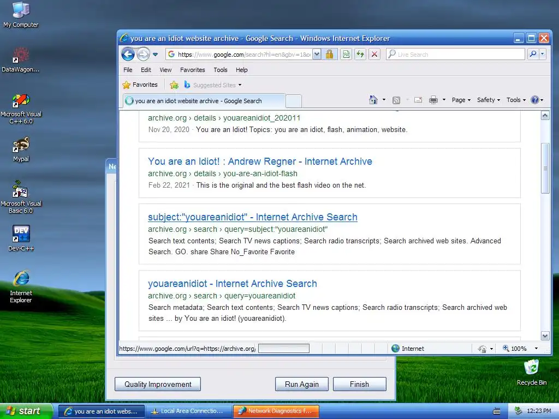
Task: Open youareanidiot - Internet Archive Search link
Action: 233,284
